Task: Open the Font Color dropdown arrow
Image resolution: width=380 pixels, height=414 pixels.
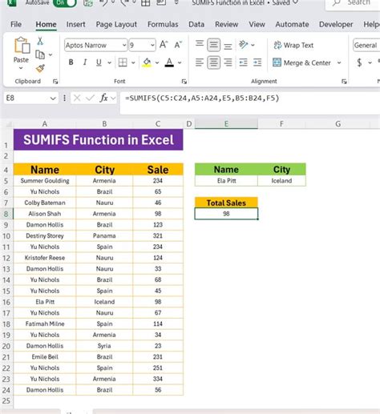Action: [180, 62]
